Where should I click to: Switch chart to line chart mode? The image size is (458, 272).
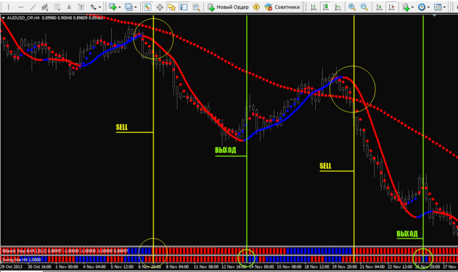(x=338, y=7)
